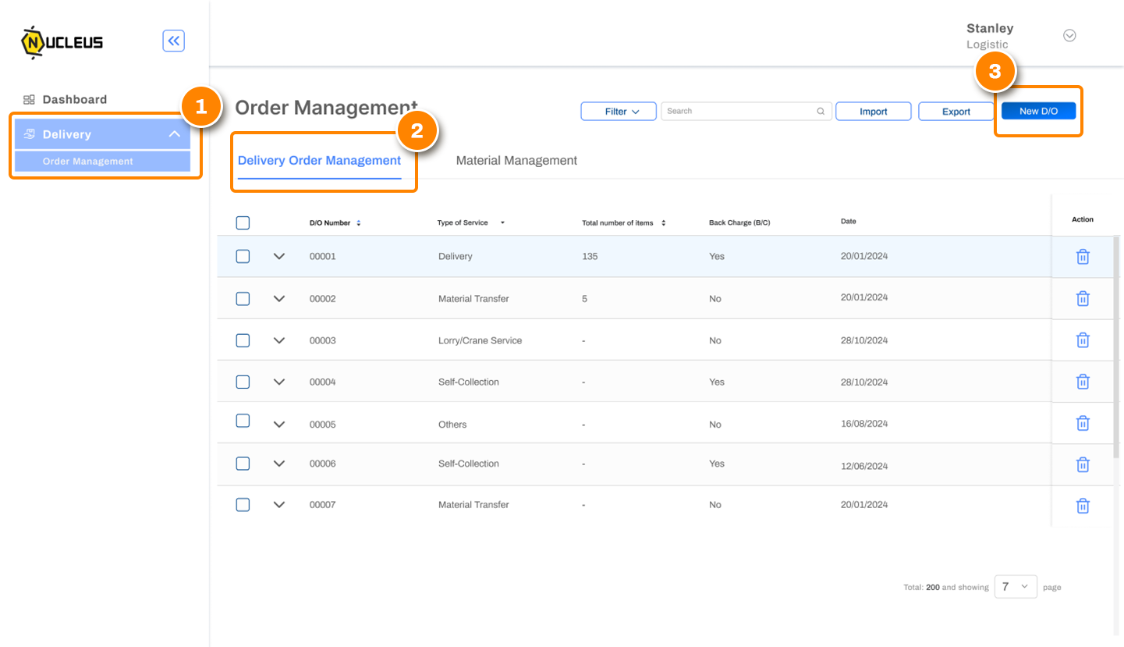Delete order 00007 with trash icon
The height and width of the screenshot is (647, 1124).
(x=1083, y=506)
